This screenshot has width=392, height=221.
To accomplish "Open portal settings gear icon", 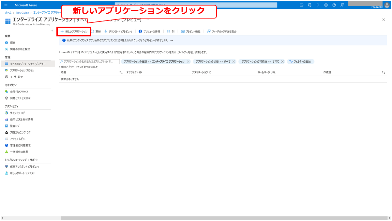I will [326, 5].
